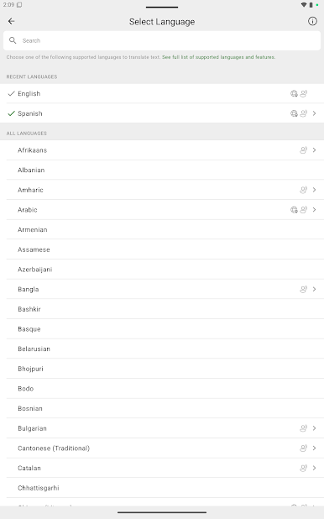
Task: Tap the Wi-Fi status icon
Action: pyautogui.click(x=304, y=5)
